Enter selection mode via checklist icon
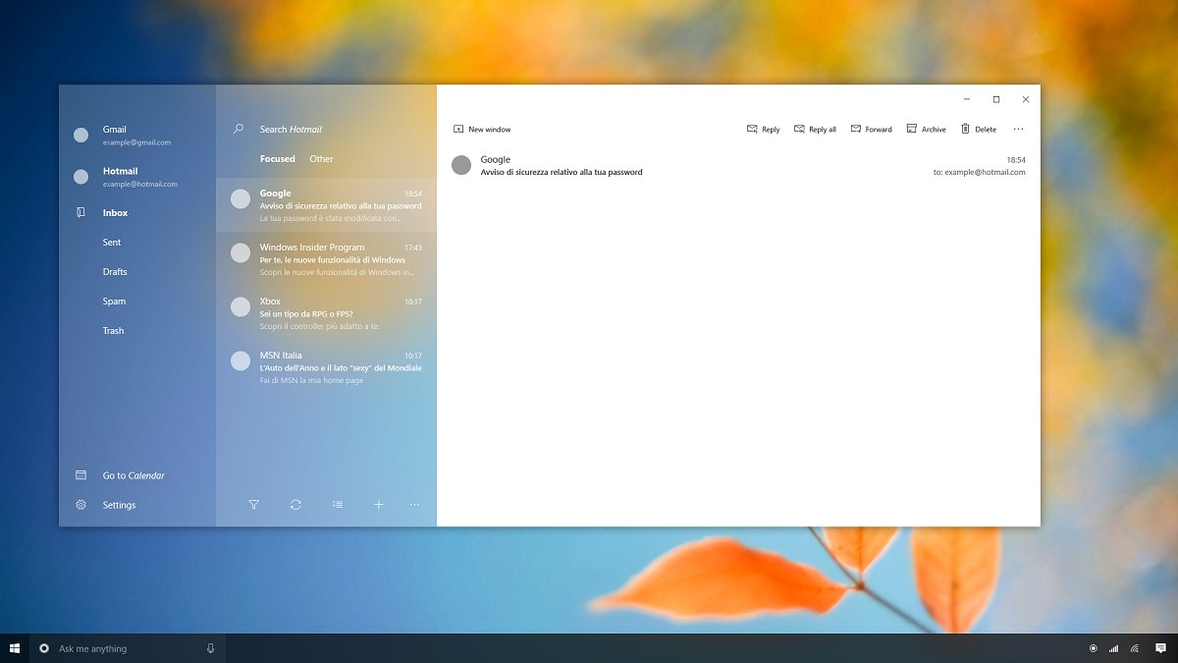The height and width of the screenshot is (663, 1178). (338, 505)
